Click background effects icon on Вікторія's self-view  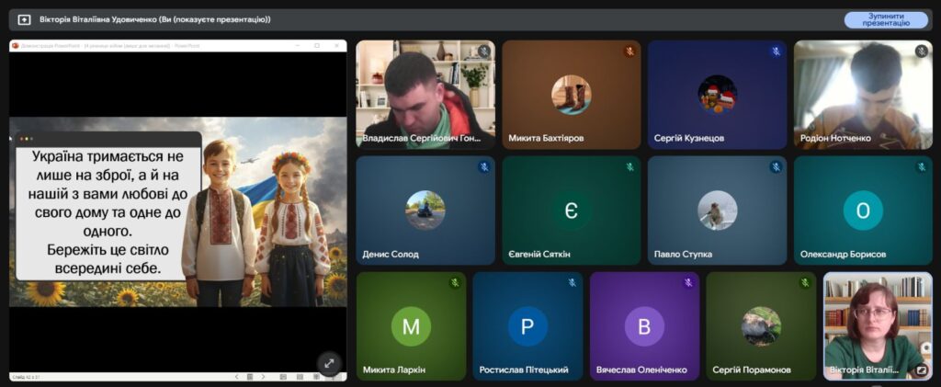tap(921, 370)
